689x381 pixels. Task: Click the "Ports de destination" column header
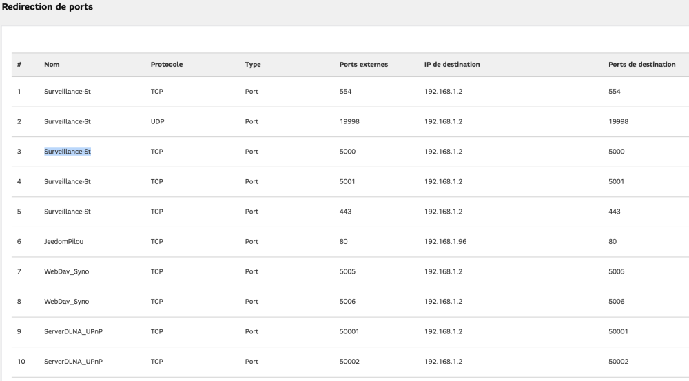[641, 65]
